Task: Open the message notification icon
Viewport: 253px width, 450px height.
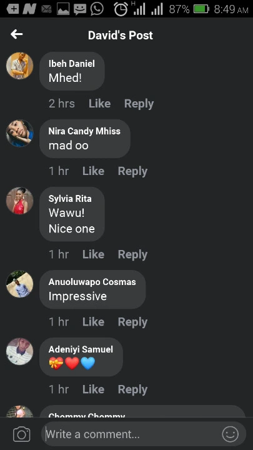Action: (x=80, y=9)
